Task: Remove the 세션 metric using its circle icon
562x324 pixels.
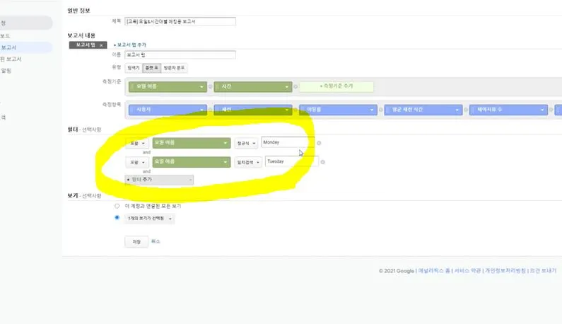Action: click(x=295, y=110)
